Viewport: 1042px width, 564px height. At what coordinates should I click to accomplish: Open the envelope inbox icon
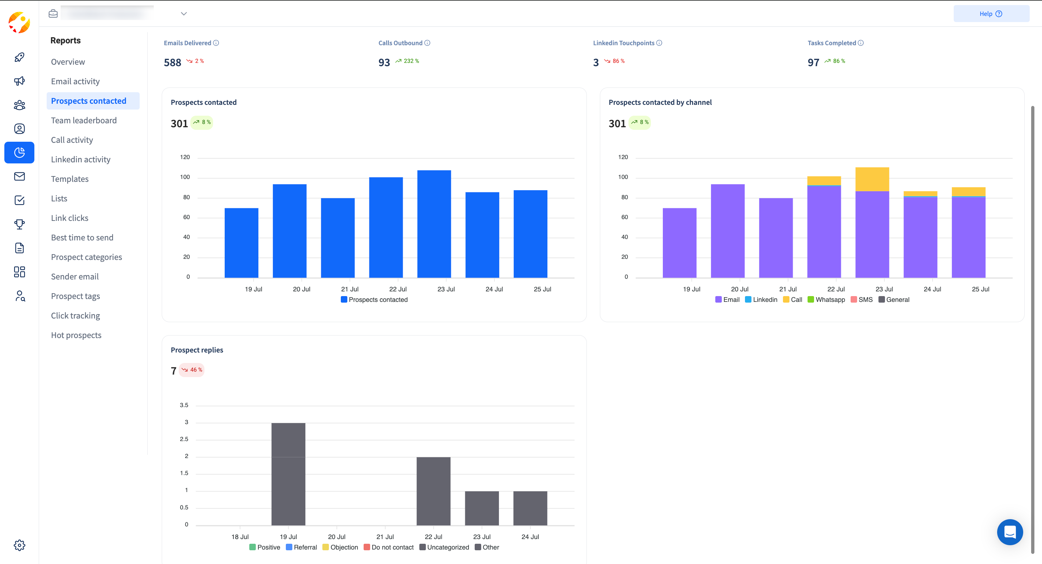click(x=20, y=176)
